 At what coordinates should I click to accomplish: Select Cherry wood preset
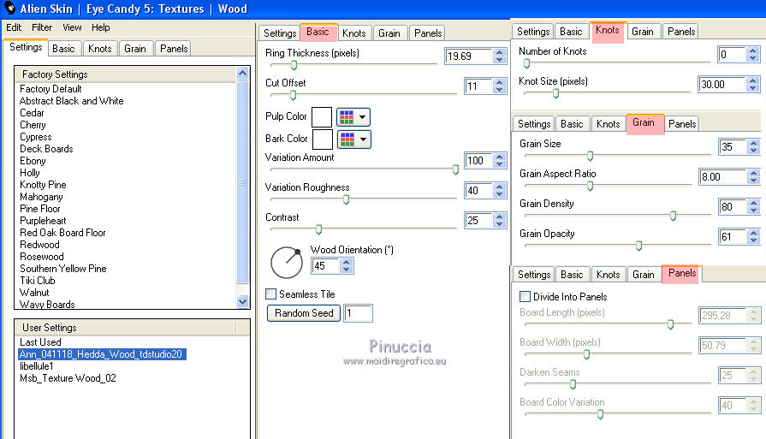[x=33, y=125]
